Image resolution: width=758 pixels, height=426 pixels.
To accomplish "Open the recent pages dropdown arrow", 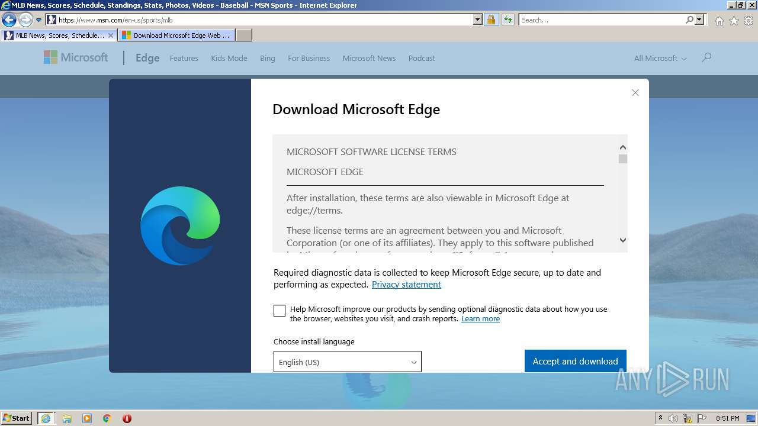I will [x=39, y=20].
